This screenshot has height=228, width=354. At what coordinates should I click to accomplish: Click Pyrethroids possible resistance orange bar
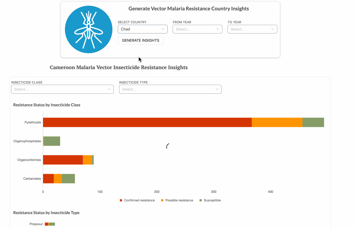point(277,122)
